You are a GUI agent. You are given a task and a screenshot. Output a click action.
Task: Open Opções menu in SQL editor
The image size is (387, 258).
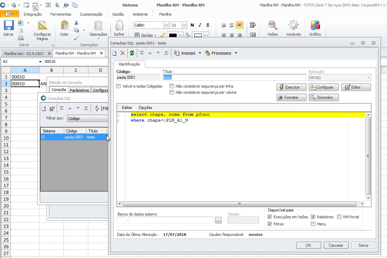pos(145,108)
